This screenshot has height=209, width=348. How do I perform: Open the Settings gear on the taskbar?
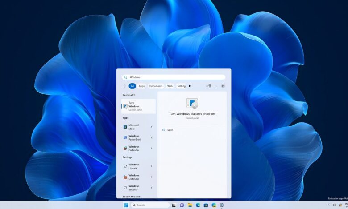point(222,205)
